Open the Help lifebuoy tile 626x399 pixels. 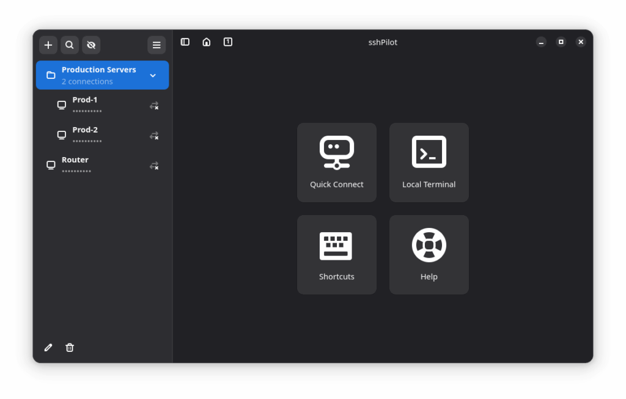coord(429,255)
